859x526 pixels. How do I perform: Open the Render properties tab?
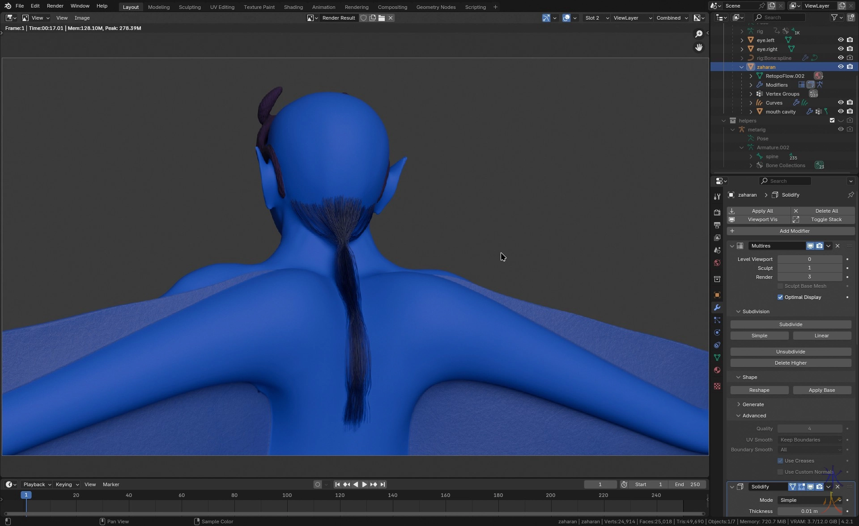pyautogui.click(x=717, y=212)
